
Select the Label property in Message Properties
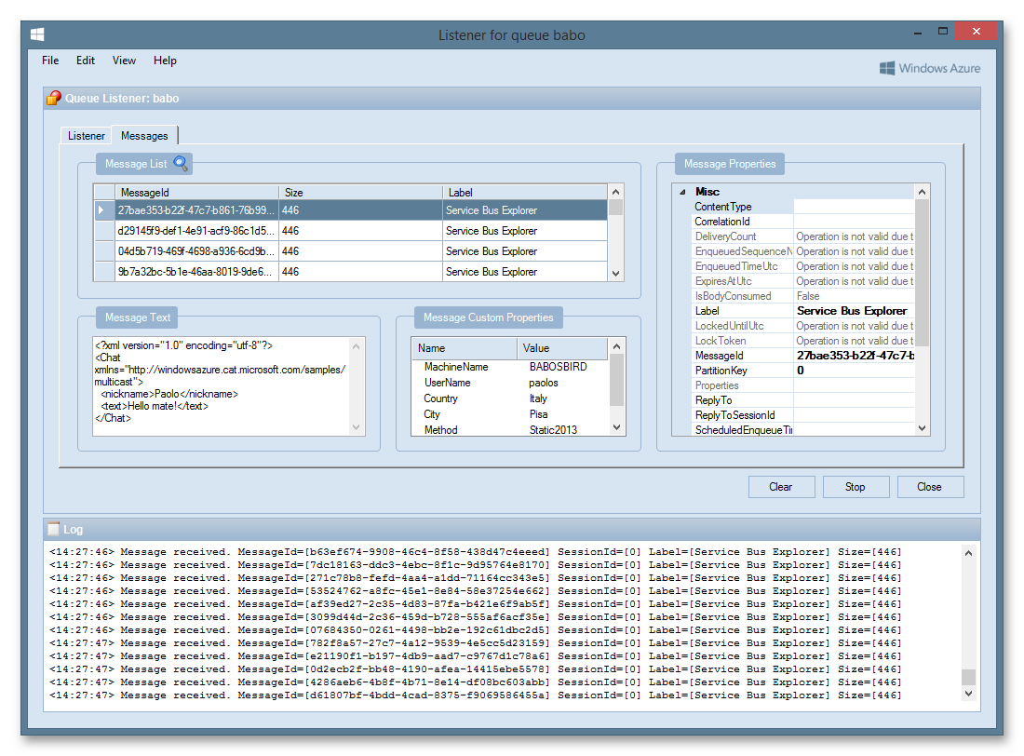[803, 311]
